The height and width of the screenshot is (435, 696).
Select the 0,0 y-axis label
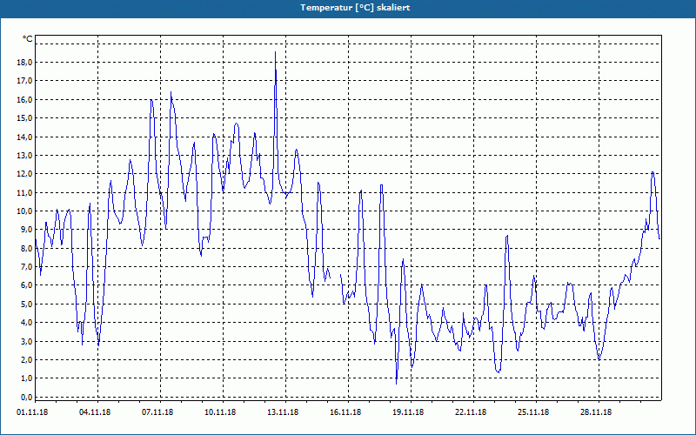pyautogui.click(x=26, y=397)
